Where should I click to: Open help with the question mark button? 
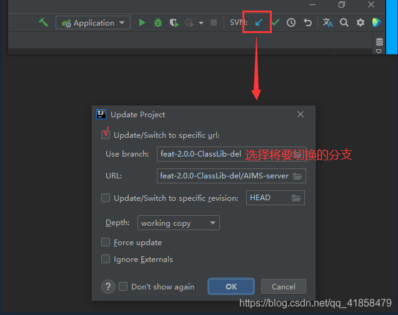108,286
